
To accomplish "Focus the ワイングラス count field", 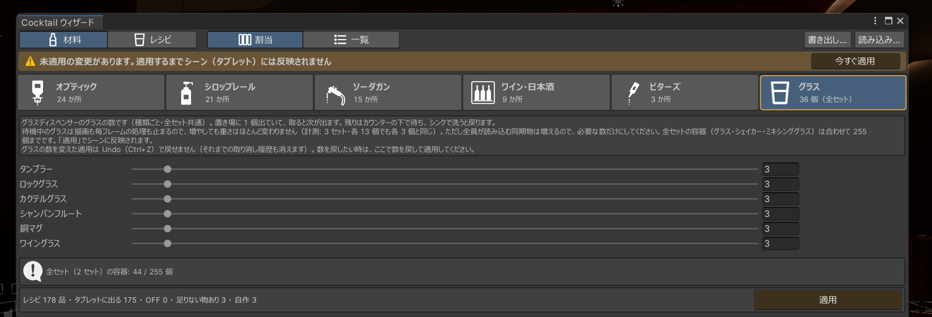I will click(781, 244).
